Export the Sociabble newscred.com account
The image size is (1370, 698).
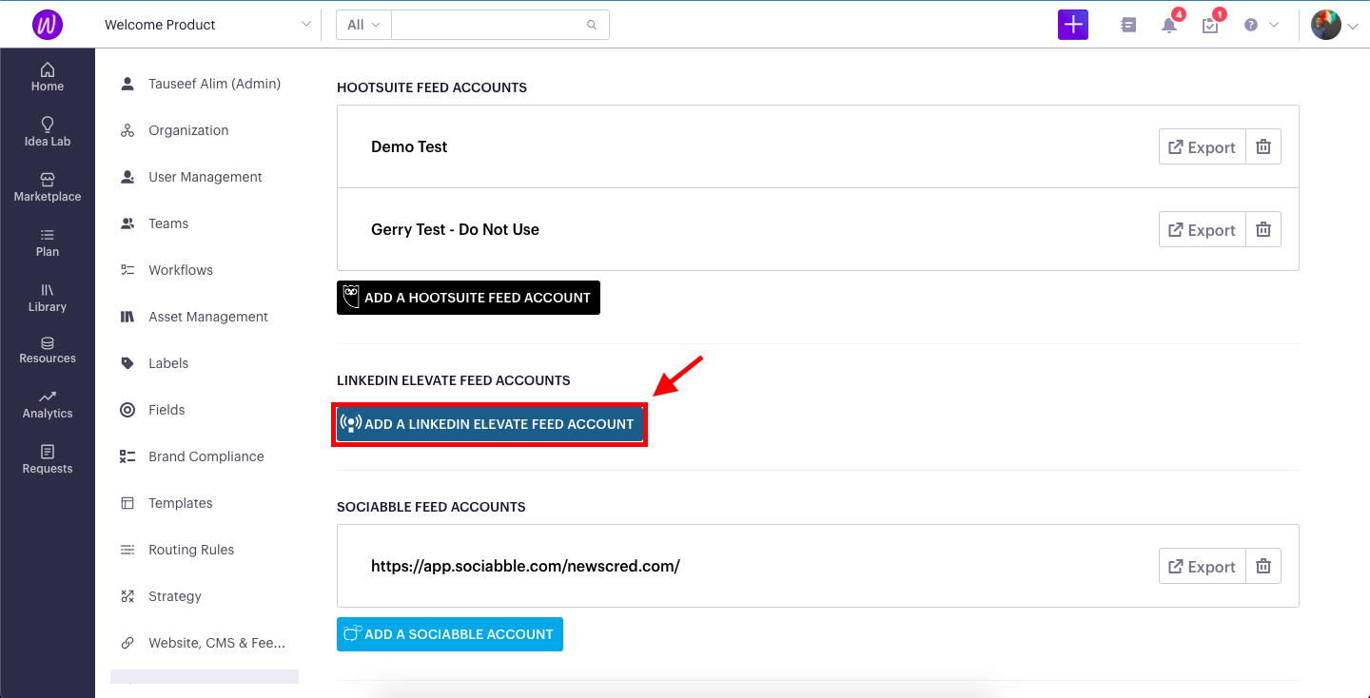pyautogui.click(x=1203, y=566)
